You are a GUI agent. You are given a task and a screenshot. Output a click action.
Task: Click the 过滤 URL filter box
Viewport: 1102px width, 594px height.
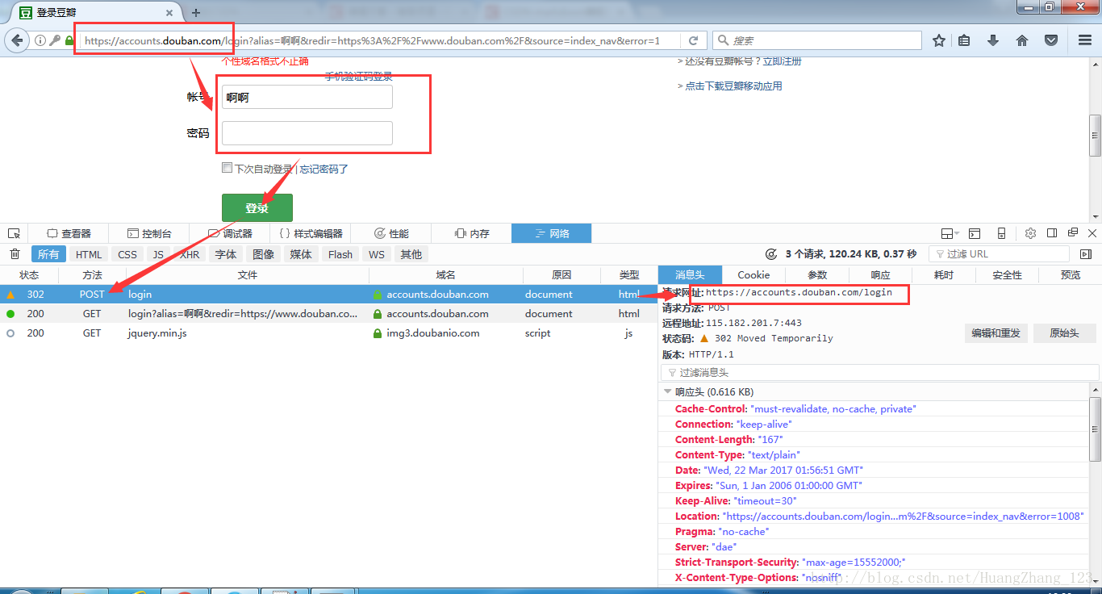click(999, 254)
